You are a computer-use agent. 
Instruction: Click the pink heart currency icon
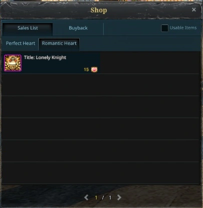(x=94, y=69)
